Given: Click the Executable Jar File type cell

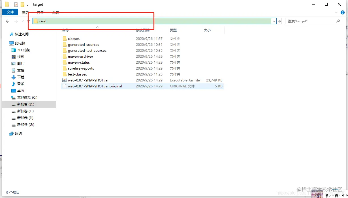Looking at the screenshot, I should coord(185,80).
